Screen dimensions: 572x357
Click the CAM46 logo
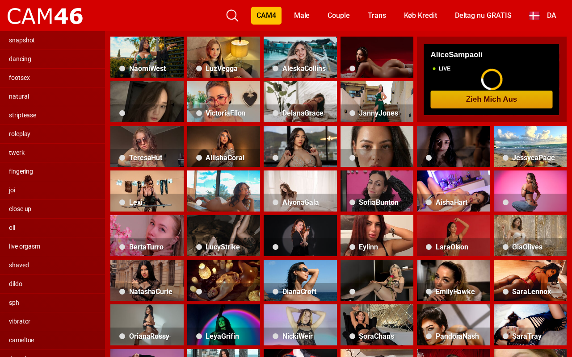pyautogui.click(x=45, y=16)
